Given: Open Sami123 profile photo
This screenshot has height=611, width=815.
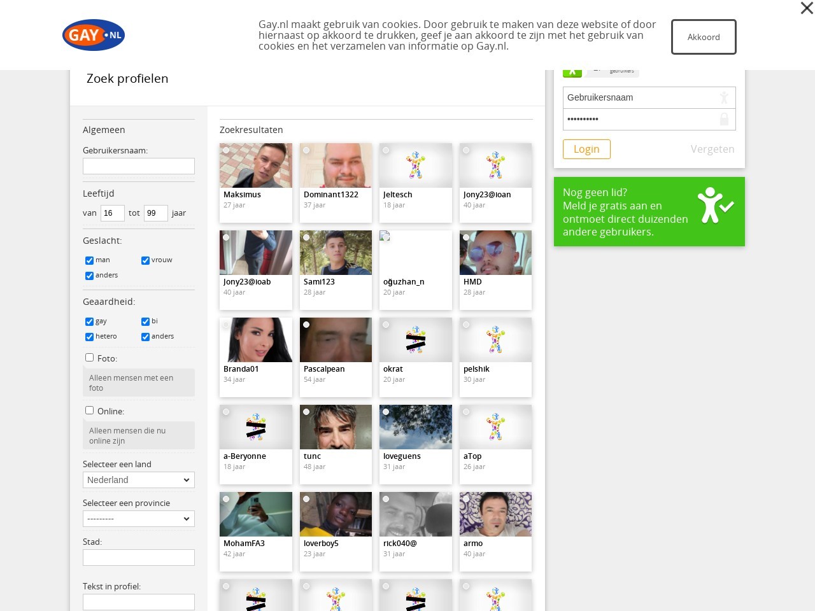Looking at the screenshot, I should tap(336, 253).
